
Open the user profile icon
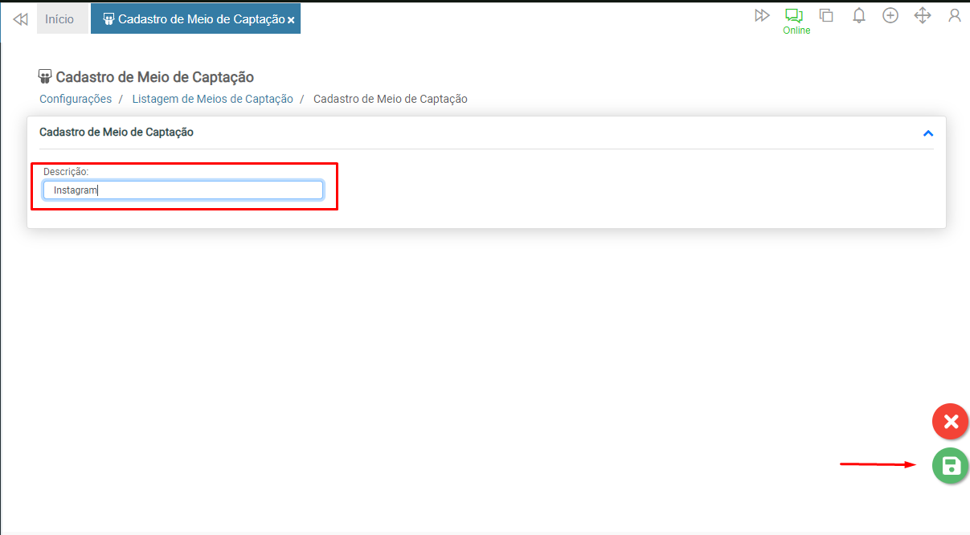tap(955, 15)
